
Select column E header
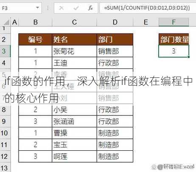pos(146,22)
